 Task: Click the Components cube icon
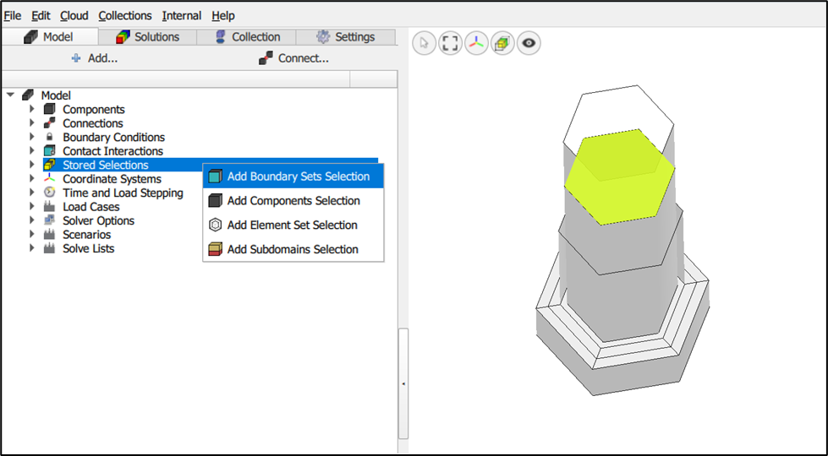(x=50, y=109)
